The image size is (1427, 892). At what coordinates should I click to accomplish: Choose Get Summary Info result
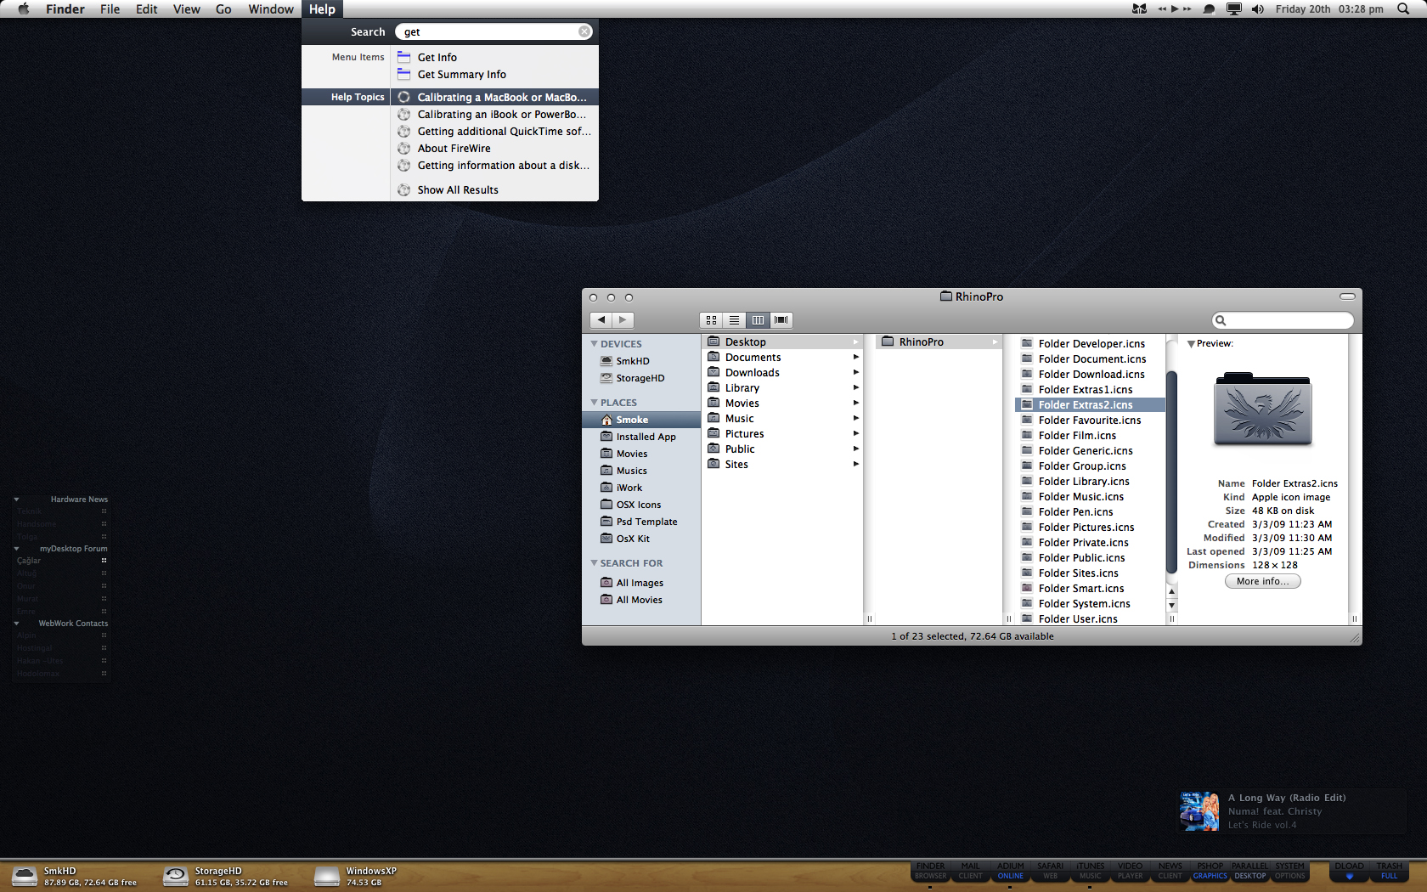click(x=494, y=75)
